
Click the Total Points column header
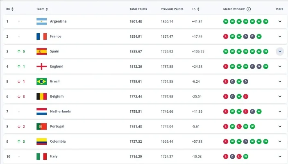coord(138,9)
